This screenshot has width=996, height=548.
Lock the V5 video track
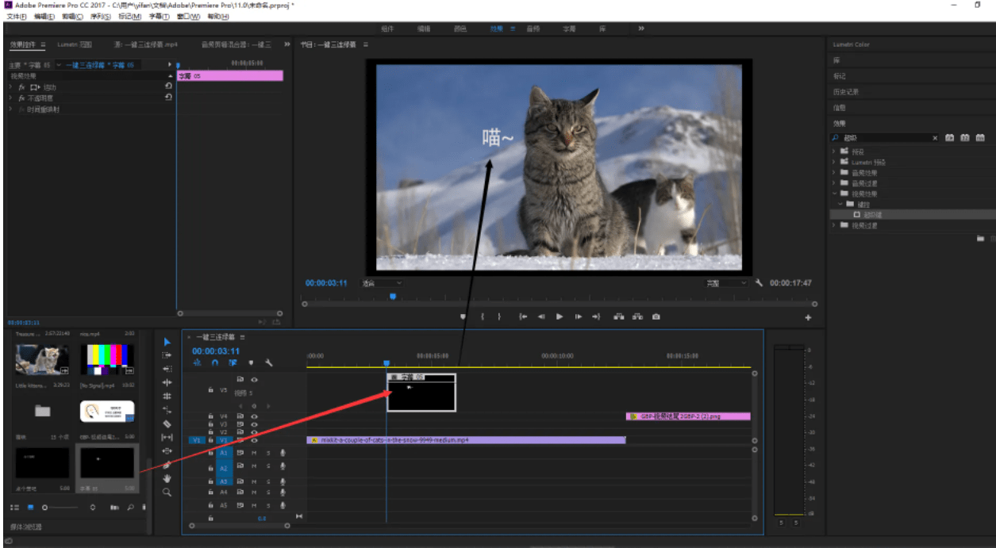pos(210,390)
